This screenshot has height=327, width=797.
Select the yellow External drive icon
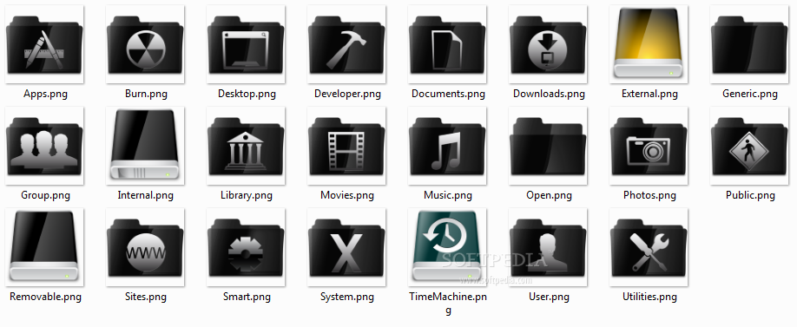coord(648,44)
